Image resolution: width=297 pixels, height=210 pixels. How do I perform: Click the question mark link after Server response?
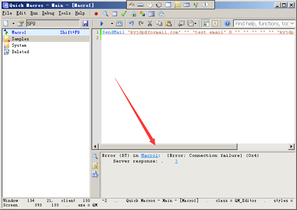pos(176,161)
